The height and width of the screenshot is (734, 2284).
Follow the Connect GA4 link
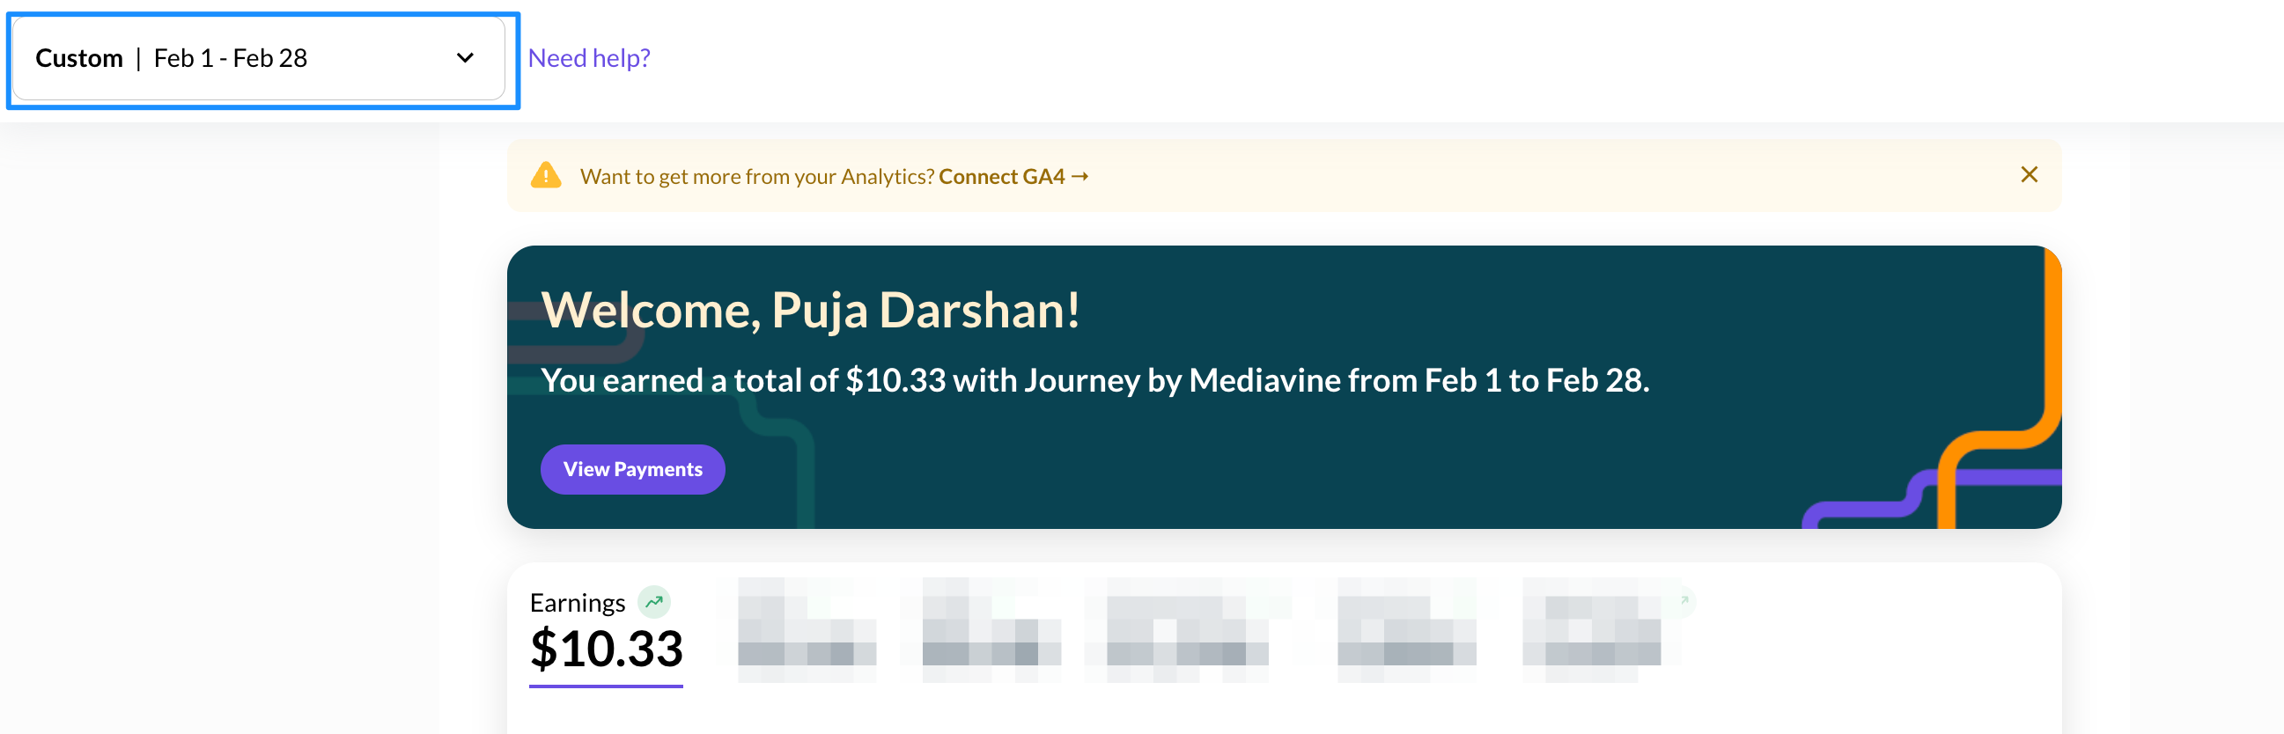click(x=1000, y=176)
